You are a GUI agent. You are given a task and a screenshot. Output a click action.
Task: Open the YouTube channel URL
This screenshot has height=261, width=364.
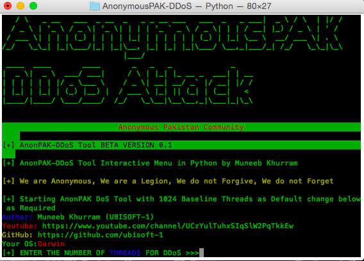tap(168, 226)
